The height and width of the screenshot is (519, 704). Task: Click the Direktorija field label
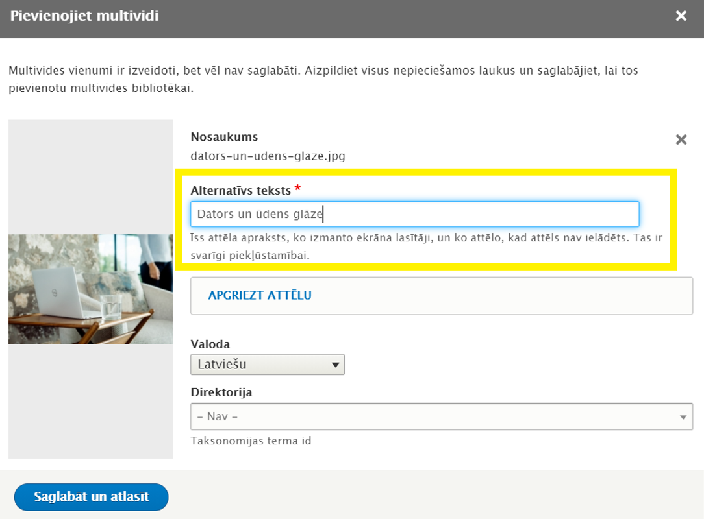click(x=221, y=392)
